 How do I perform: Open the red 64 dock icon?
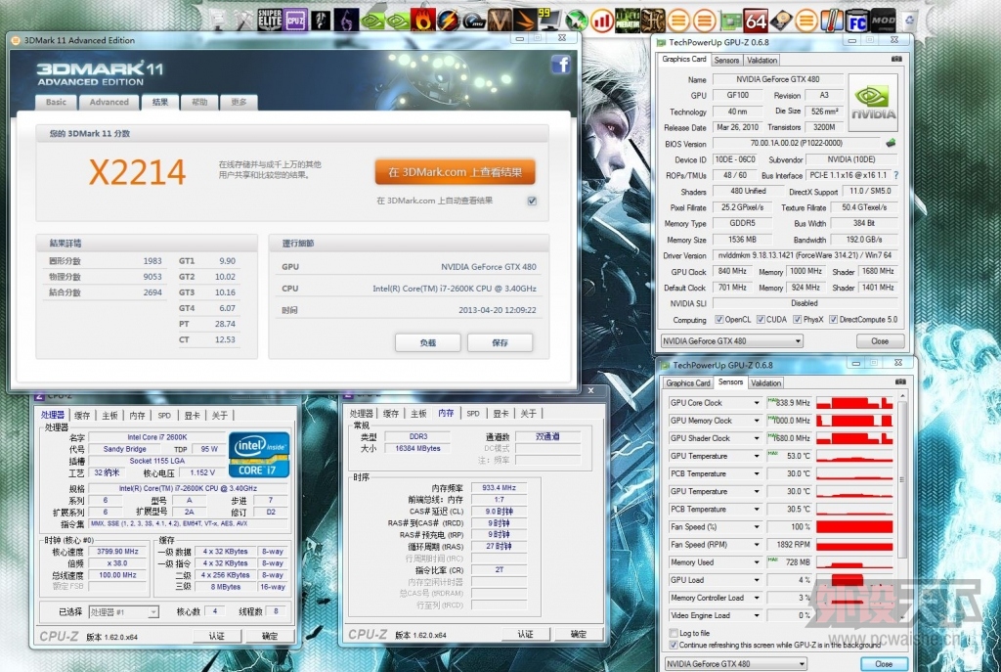click(756, 22)
